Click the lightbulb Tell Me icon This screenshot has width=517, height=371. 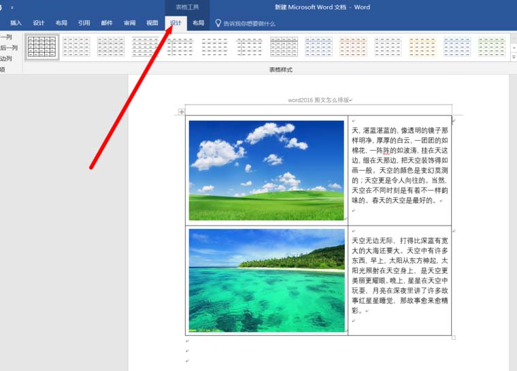pos(218,23)
